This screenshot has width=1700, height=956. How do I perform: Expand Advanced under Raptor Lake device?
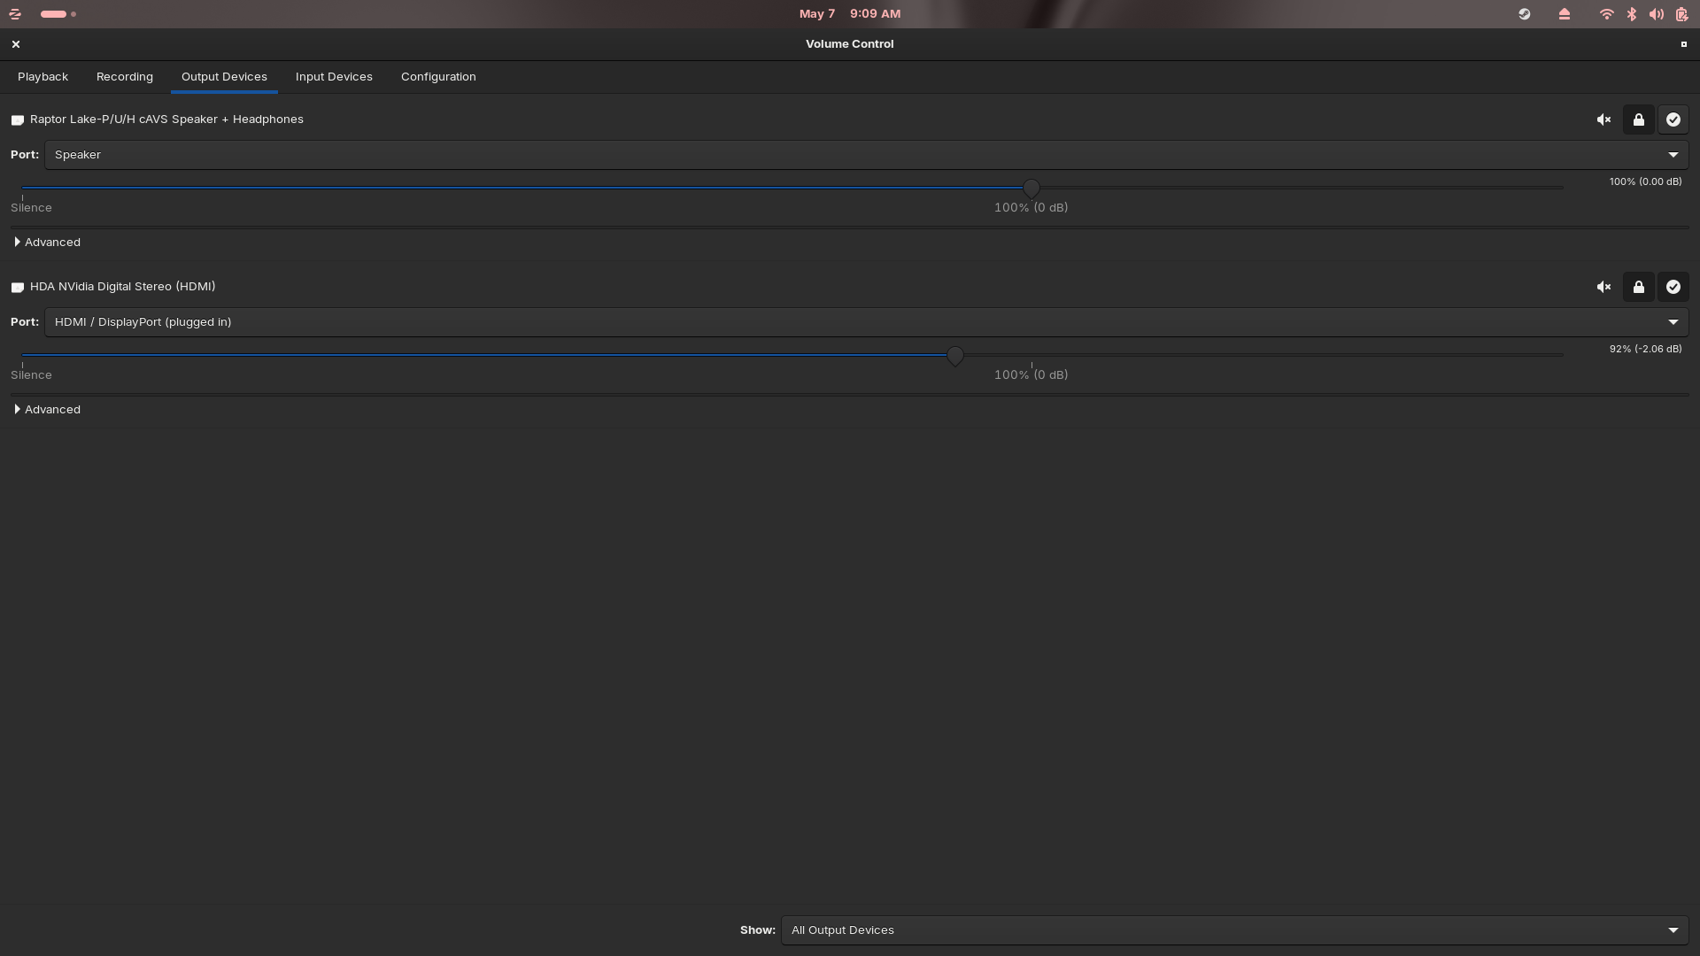click(x=48, y=242)
